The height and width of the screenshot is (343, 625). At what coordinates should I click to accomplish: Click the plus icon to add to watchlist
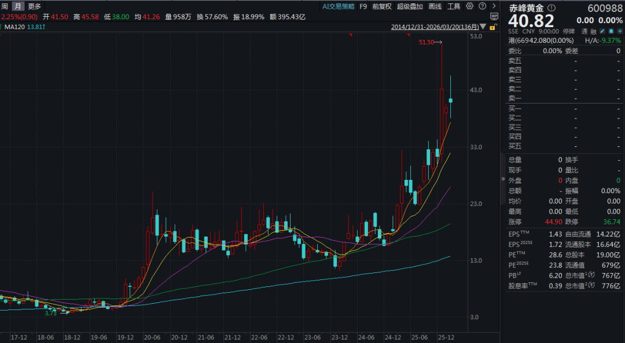tap(620, 31)
